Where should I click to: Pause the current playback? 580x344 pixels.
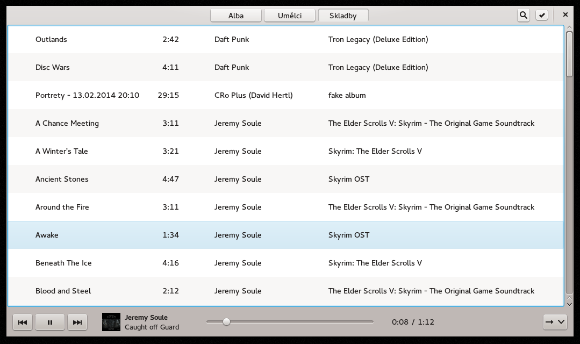point(50,322)
